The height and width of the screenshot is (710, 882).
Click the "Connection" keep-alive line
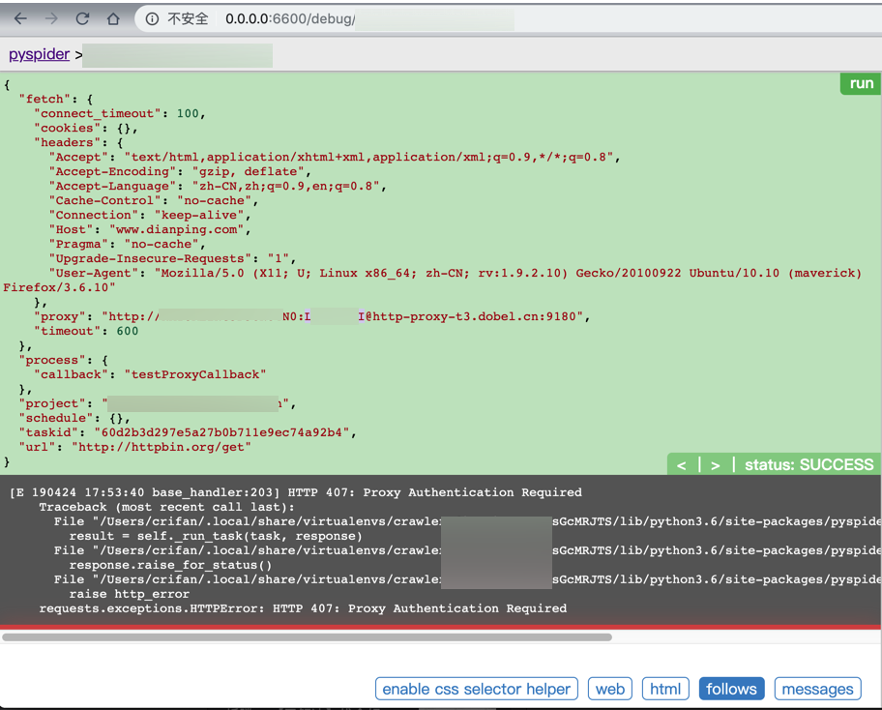(x=150, y=216)
